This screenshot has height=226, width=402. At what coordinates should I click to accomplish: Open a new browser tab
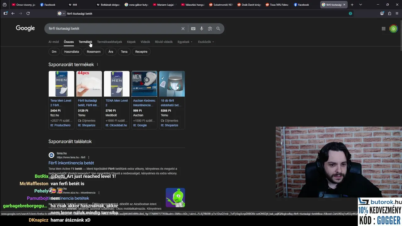click(352, 5)
